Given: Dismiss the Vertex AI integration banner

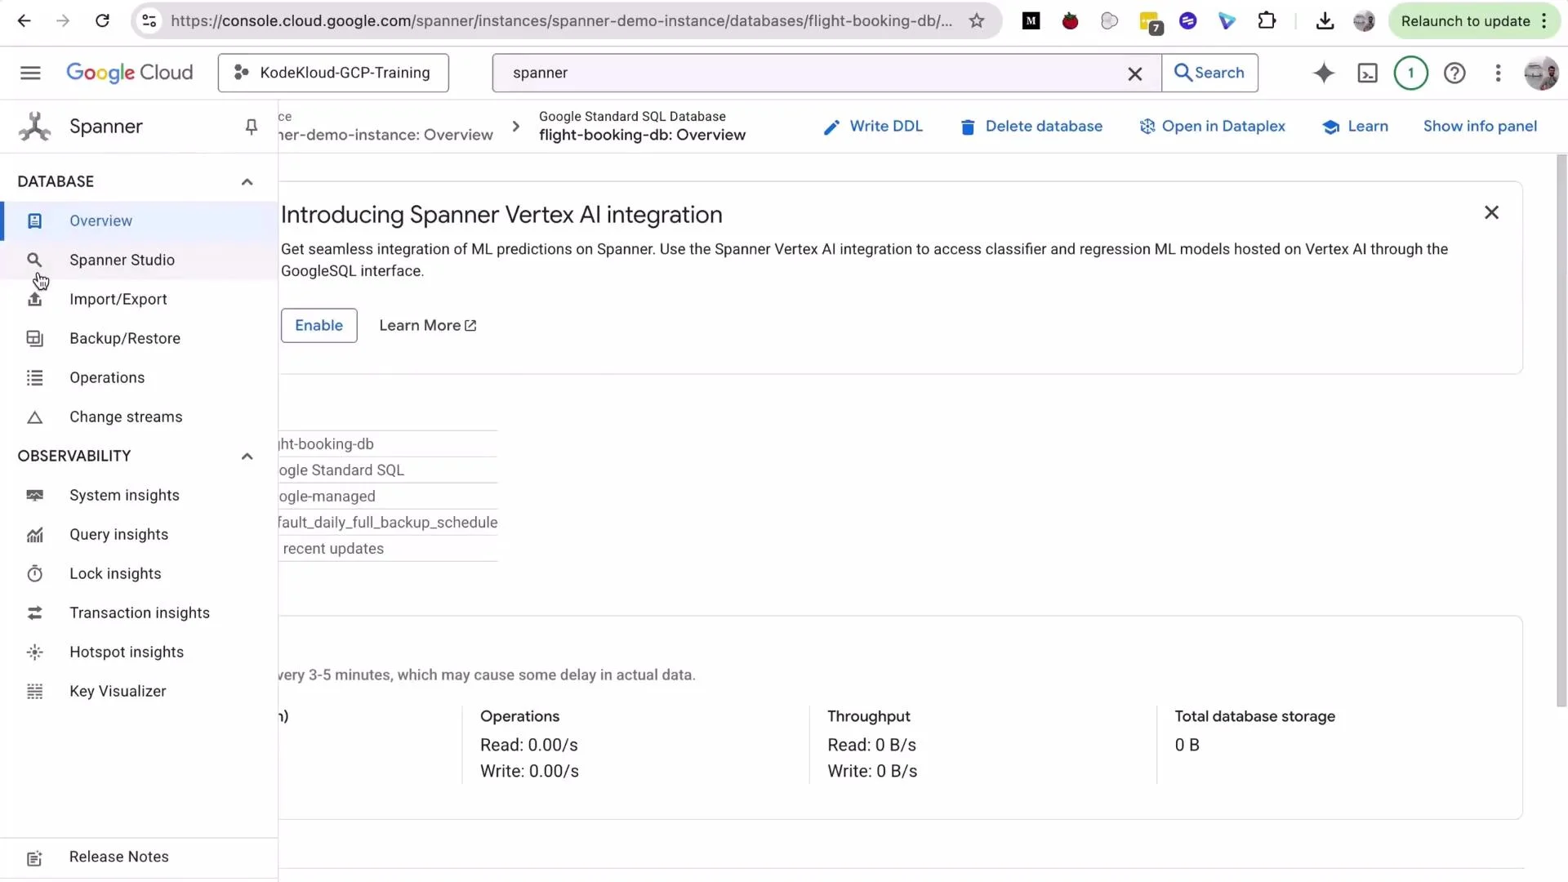Looking at the screenshot, I should [1491, 213].
